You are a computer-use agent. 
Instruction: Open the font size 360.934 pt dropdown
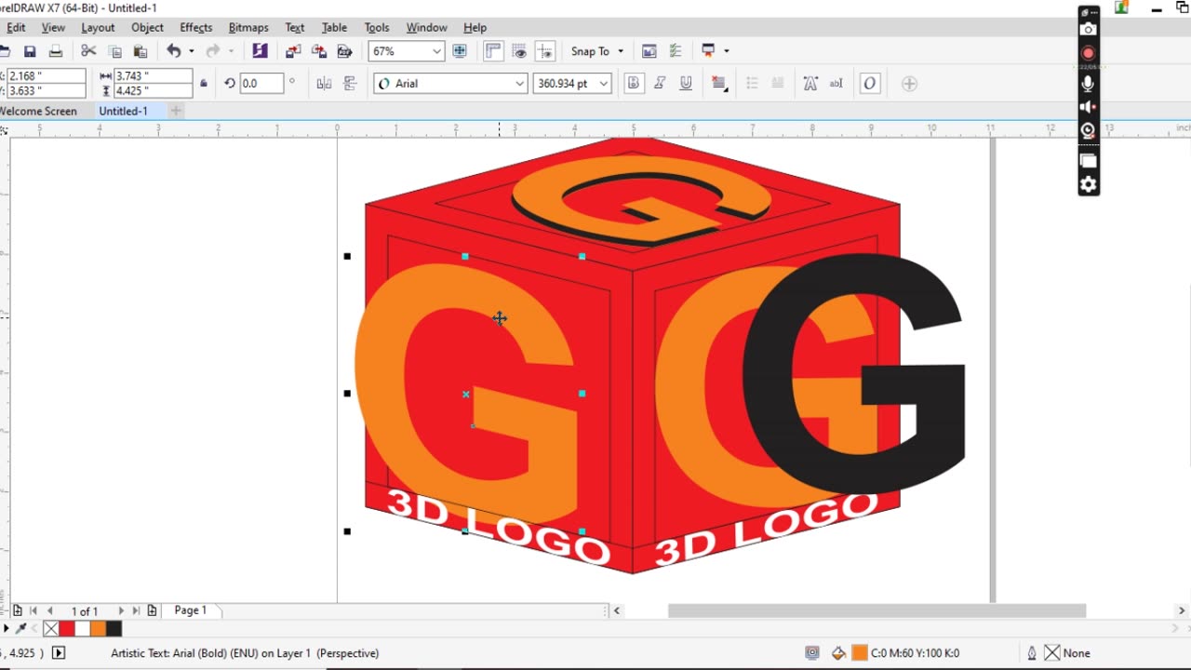tap(603, 84)
